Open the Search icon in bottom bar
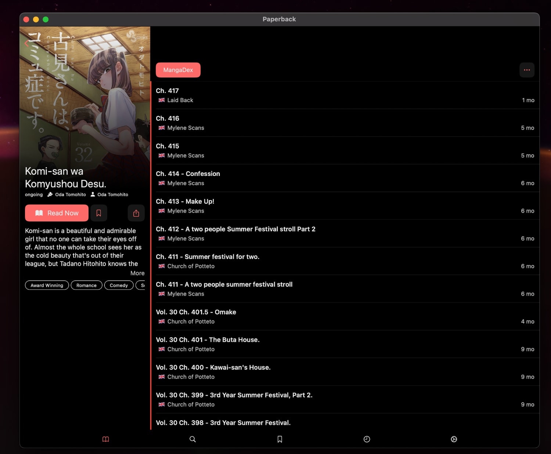The image size is (551, 454). pos(192,439)
